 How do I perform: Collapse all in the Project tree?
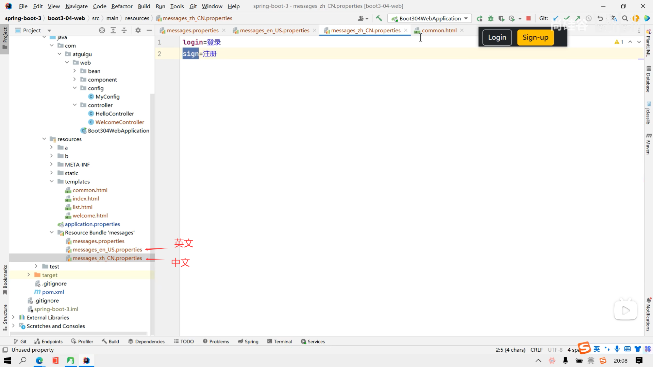124,30
